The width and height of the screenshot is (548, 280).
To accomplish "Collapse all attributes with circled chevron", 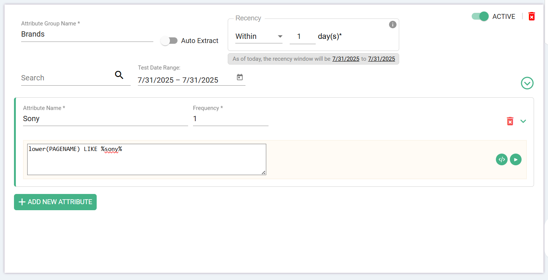I will point(527,83).
